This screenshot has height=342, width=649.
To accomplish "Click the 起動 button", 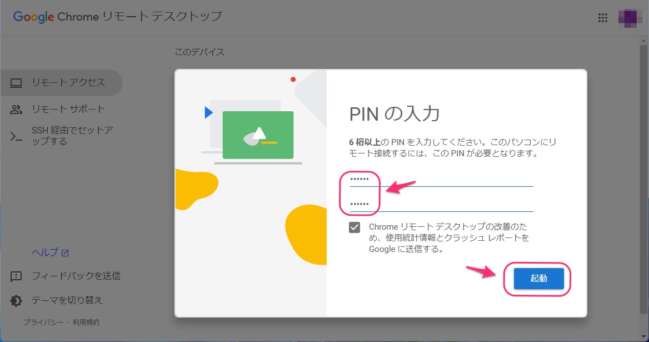I will (538, 278).
